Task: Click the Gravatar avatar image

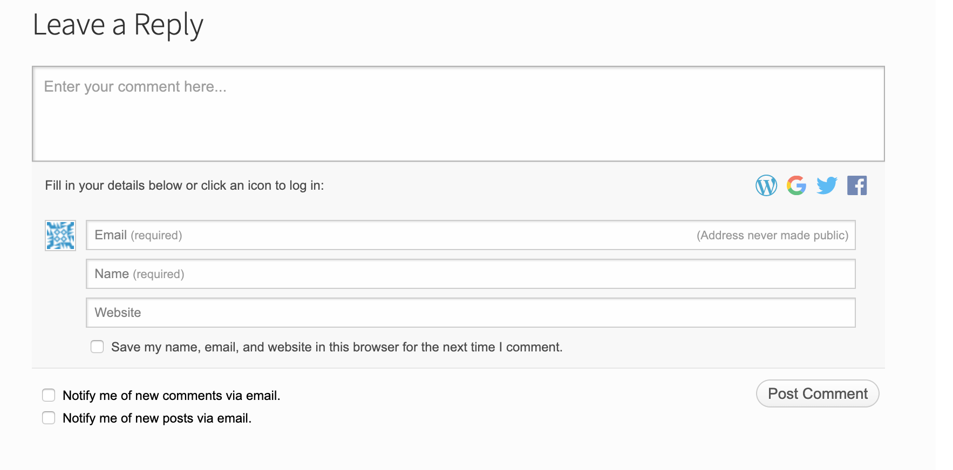Action: [x=60, y=235]
